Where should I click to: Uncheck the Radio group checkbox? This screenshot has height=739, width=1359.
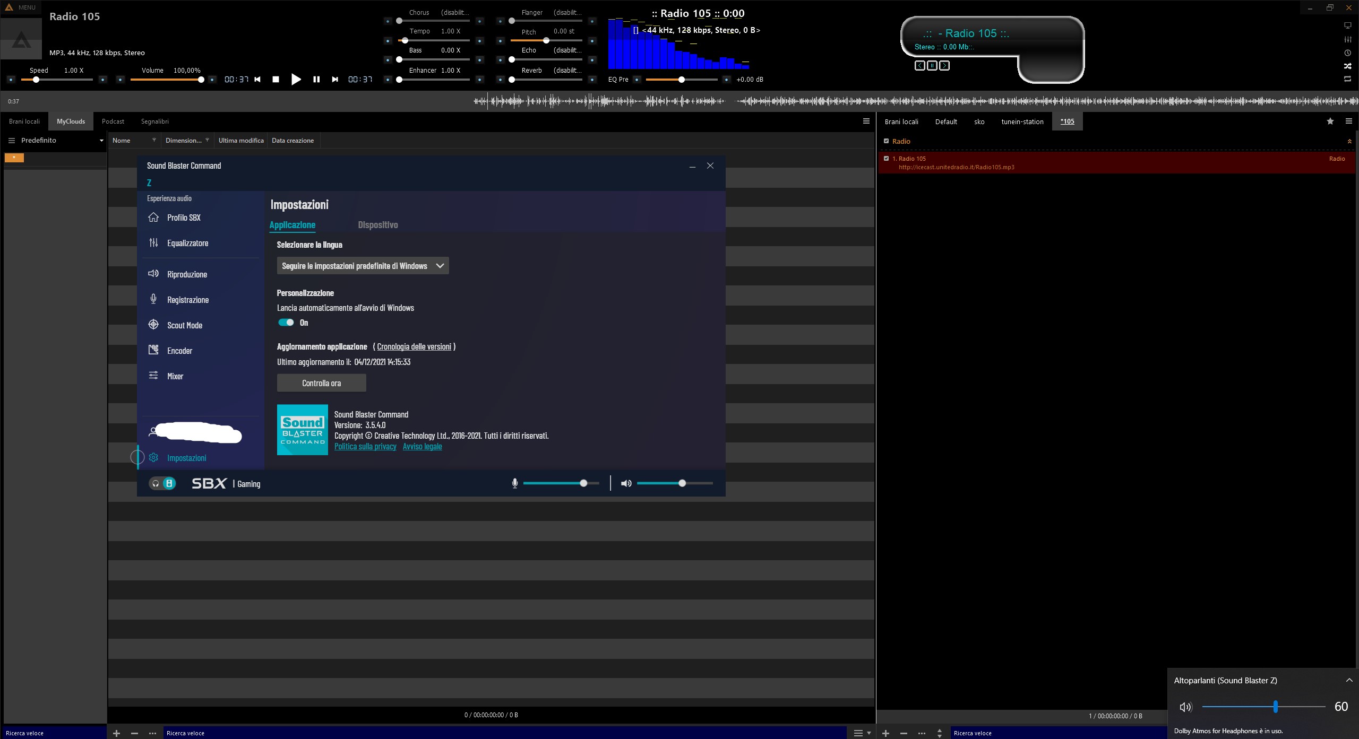(x=886, y=141)
